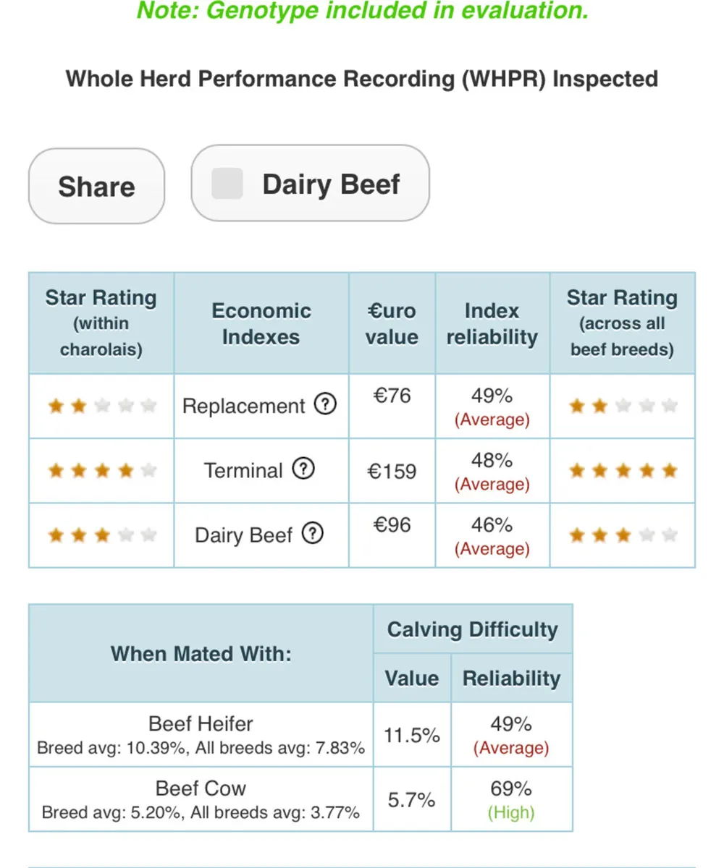
Task: Click the Economic Indexes column header
Action: [x=261, y=323]
